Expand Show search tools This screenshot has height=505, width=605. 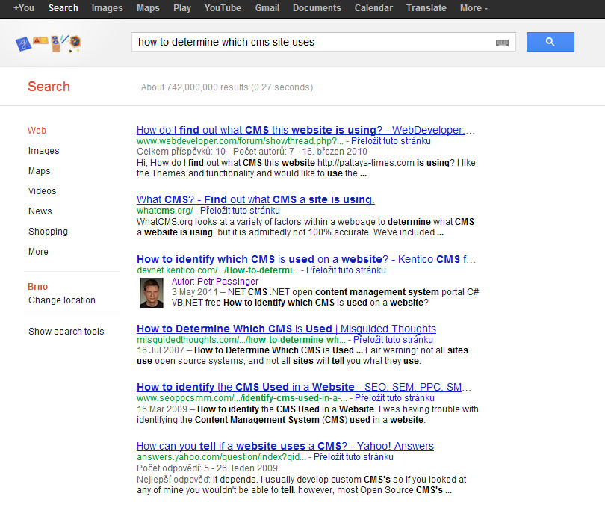pyautogui.click(x=66, y=332)
